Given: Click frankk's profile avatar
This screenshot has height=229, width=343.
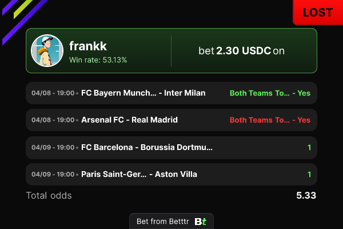Looking at the screenshot, I should pos(47,50).
